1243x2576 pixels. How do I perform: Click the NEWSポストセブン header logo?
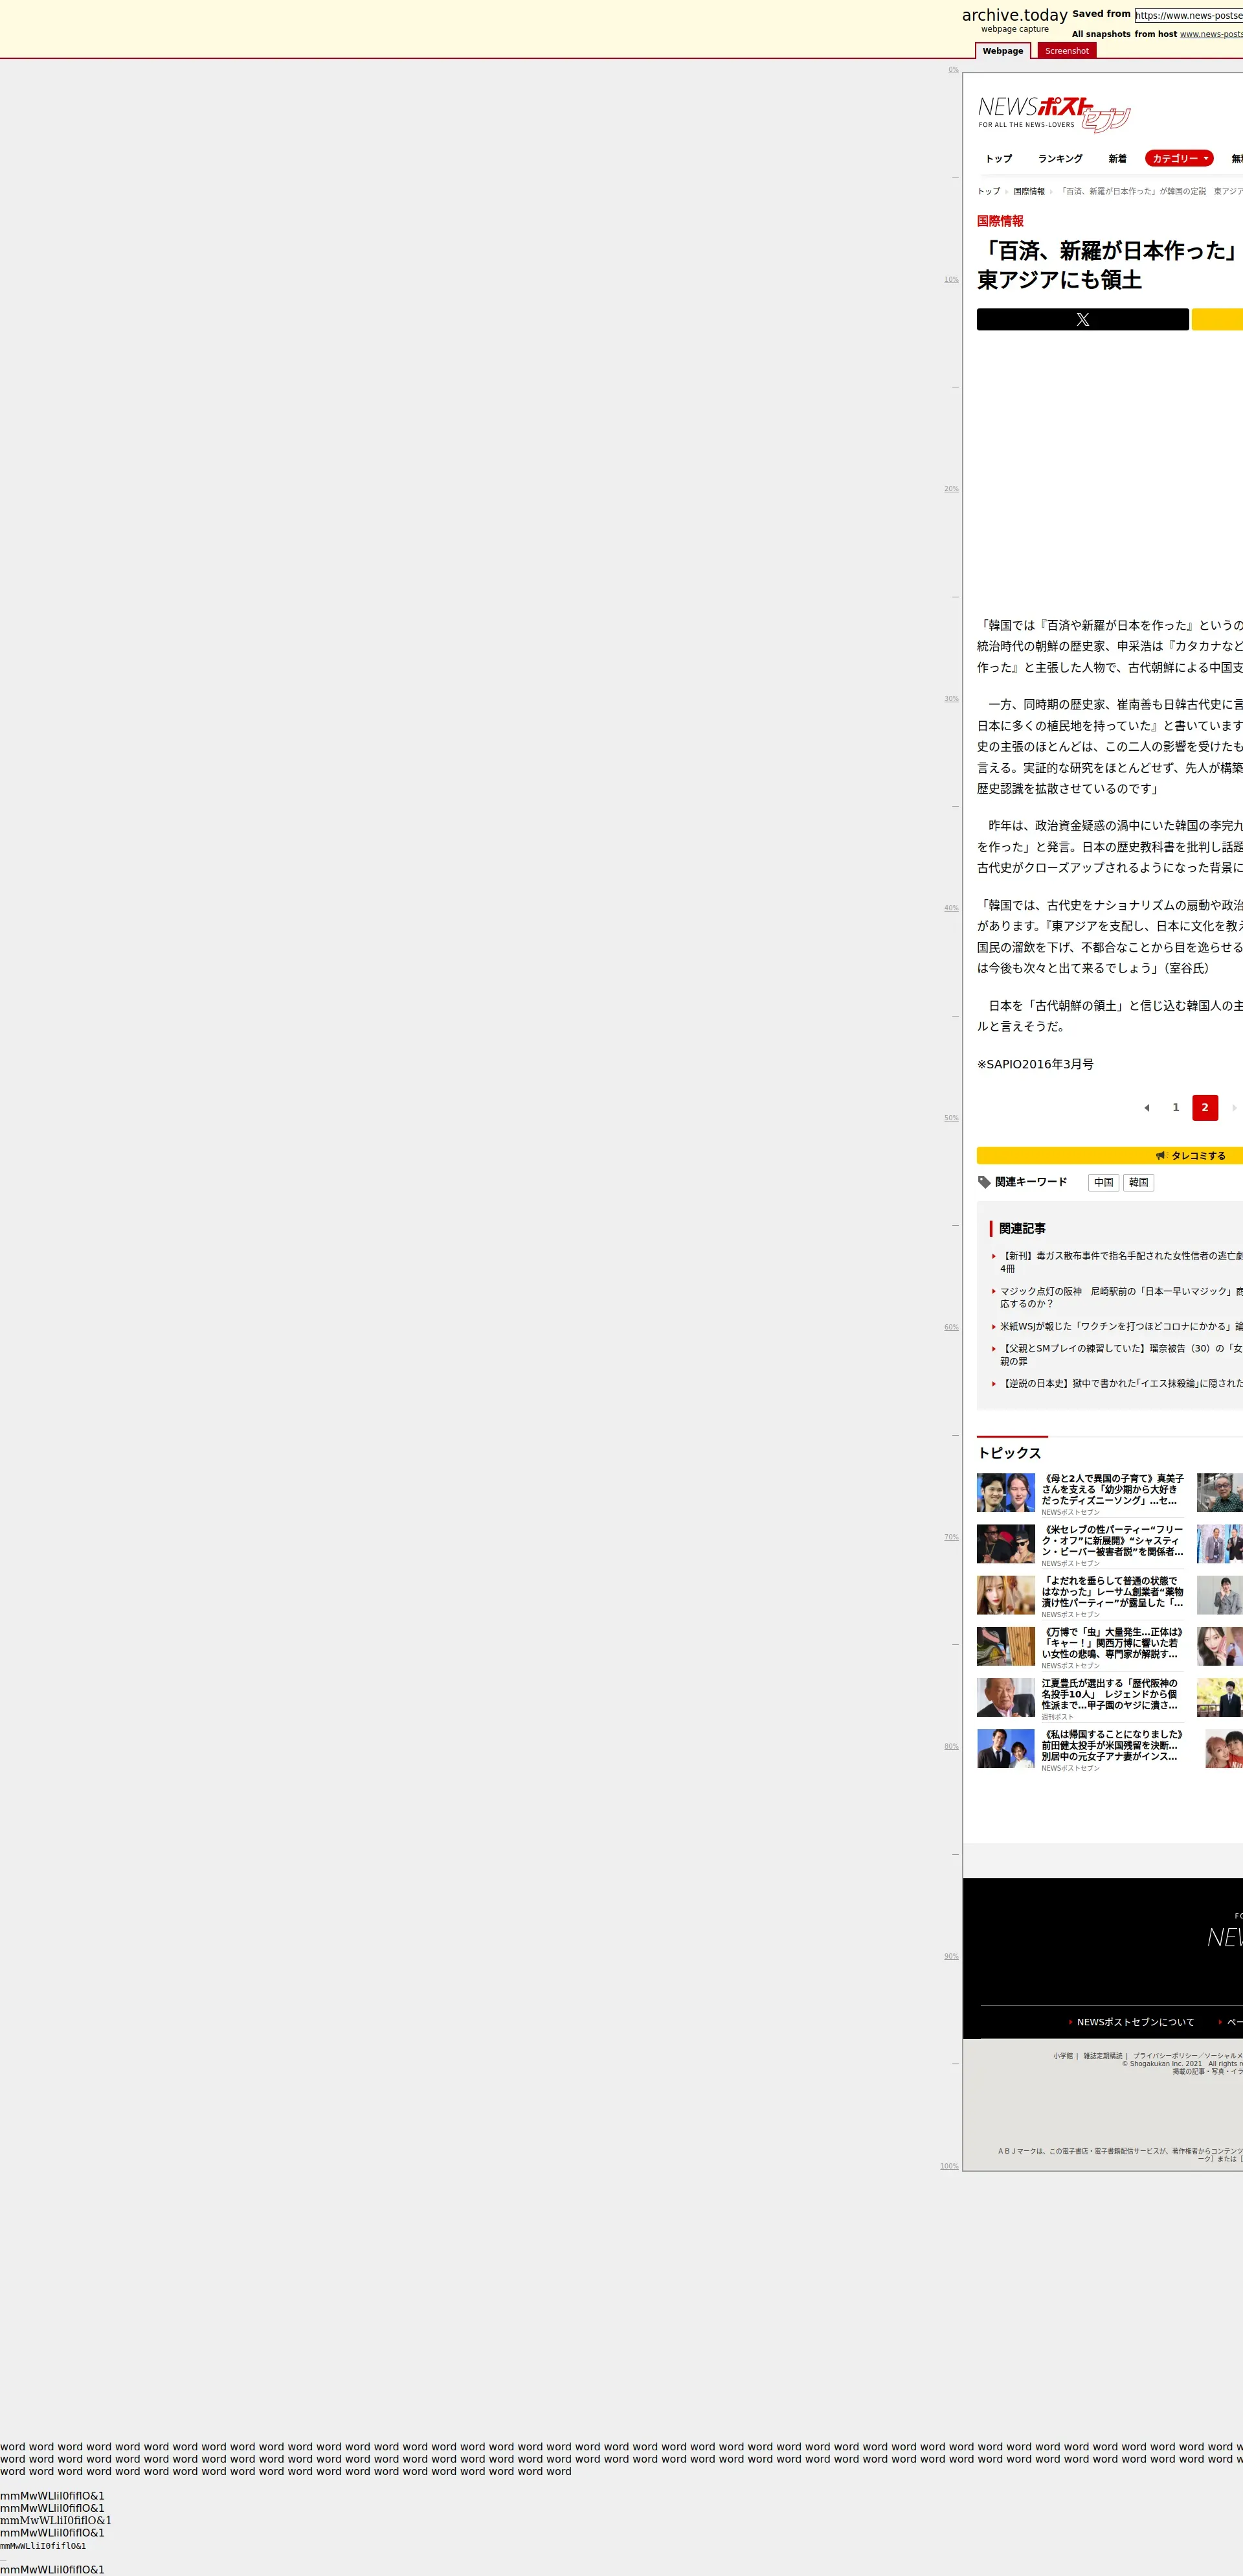(1053, 114)
